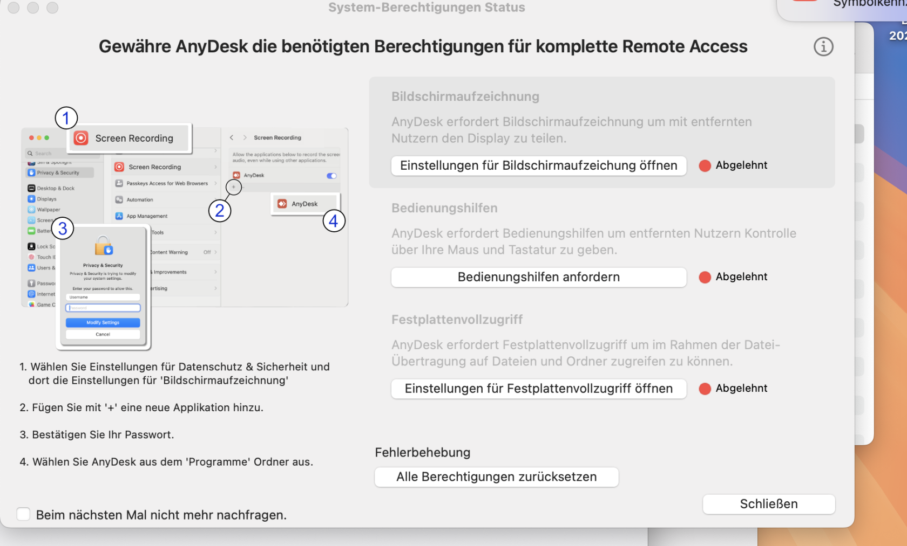Click the blue Modify Settings button
This screenshot has height=546, width=907.
tap(103, 322)
